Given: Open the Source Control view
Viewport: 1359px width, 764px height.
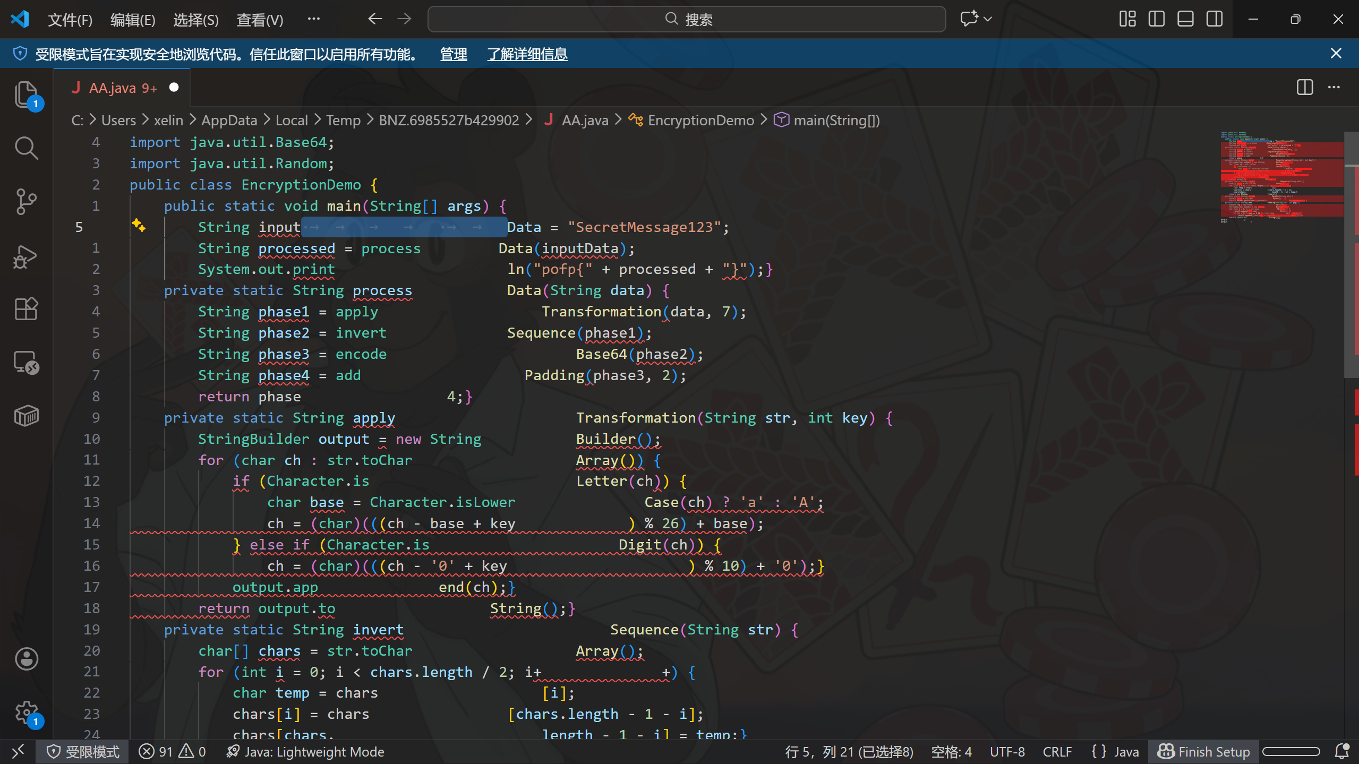Looking at the screenshot, I should tap(26, 202).
